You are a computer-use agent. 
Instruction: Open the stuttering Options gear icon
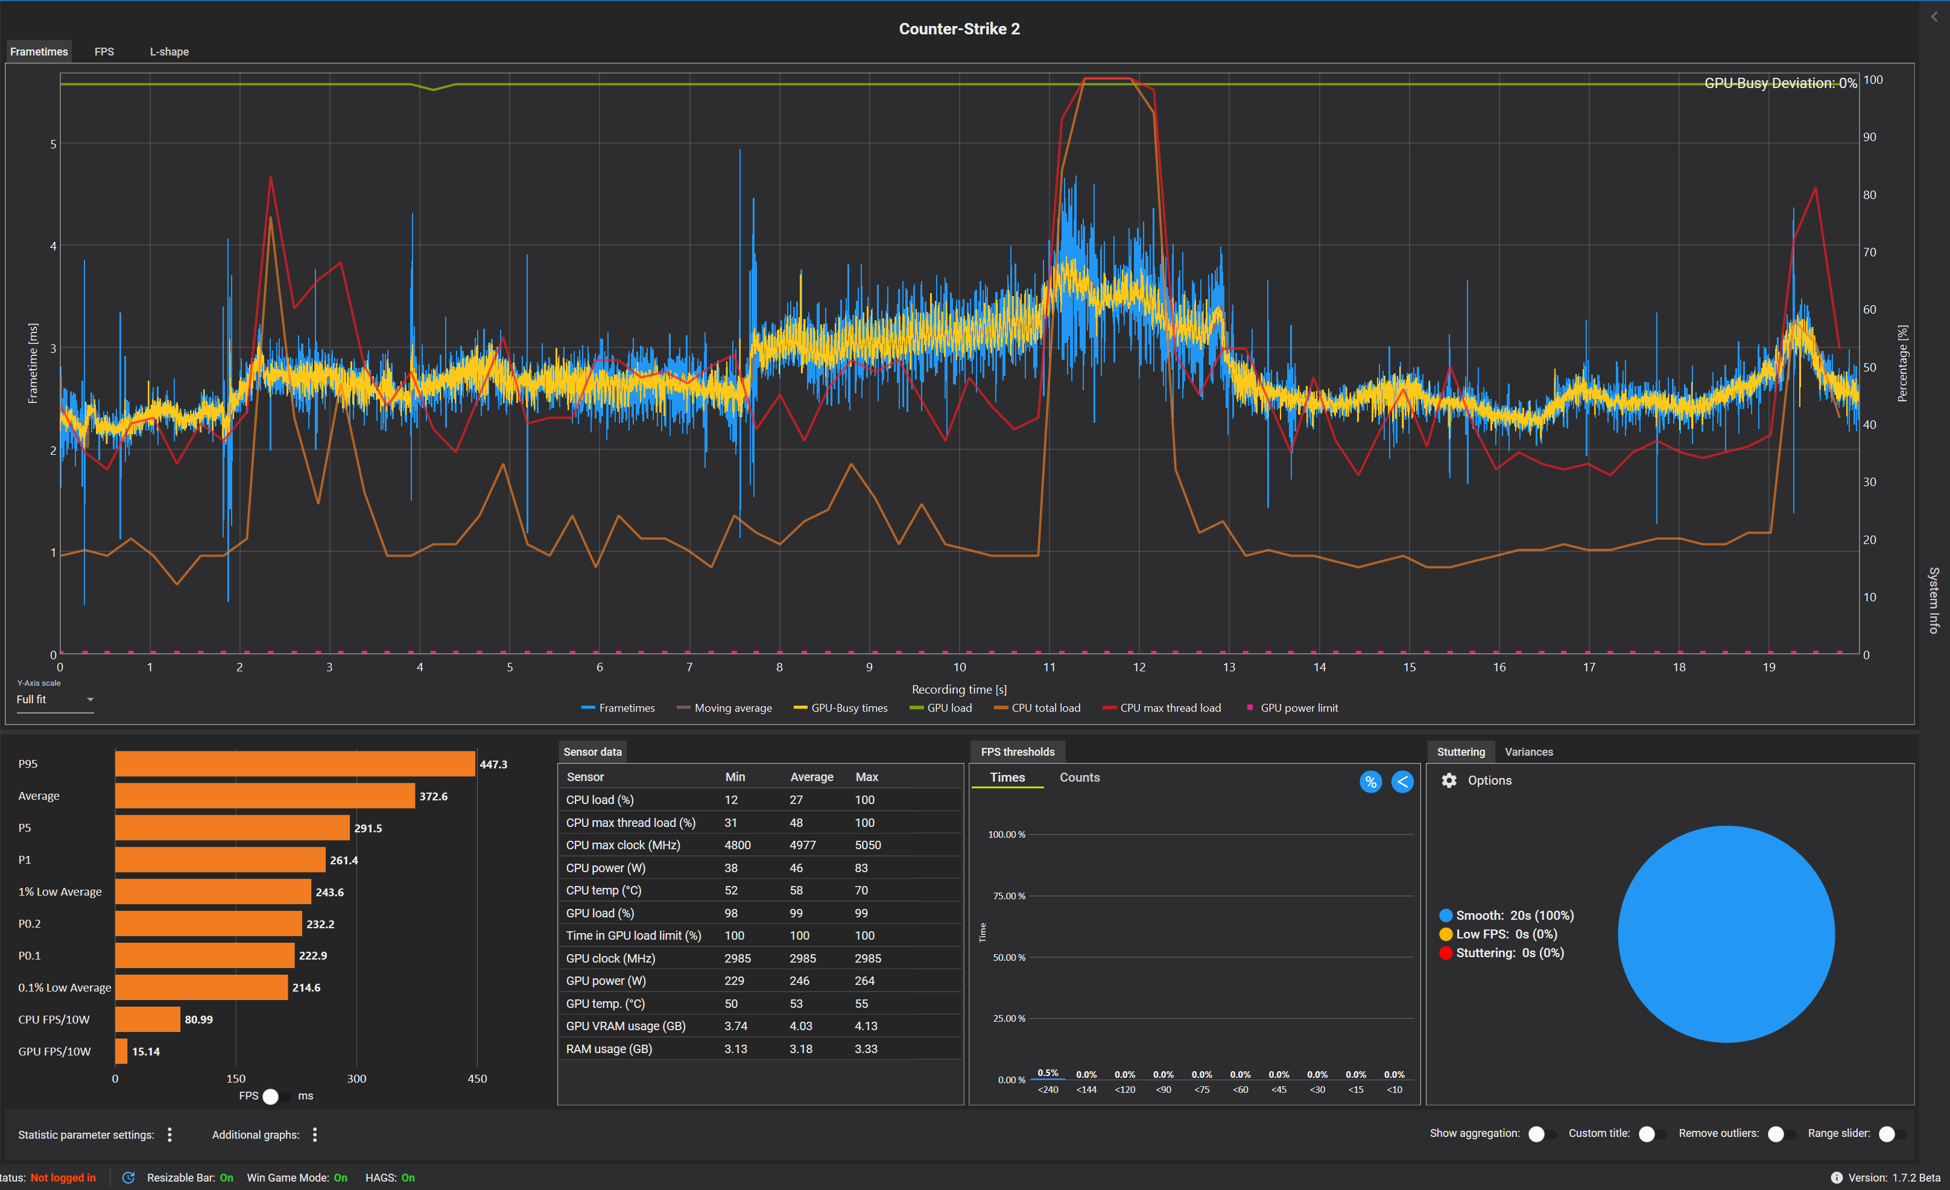1448,780
